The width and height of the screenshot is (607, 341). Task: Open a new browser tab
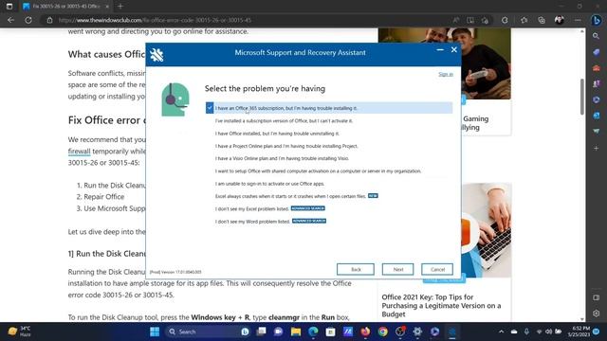(x=120, y=7)
